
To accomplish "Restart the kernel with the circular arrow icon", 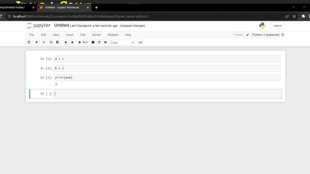I will point(99,42).
